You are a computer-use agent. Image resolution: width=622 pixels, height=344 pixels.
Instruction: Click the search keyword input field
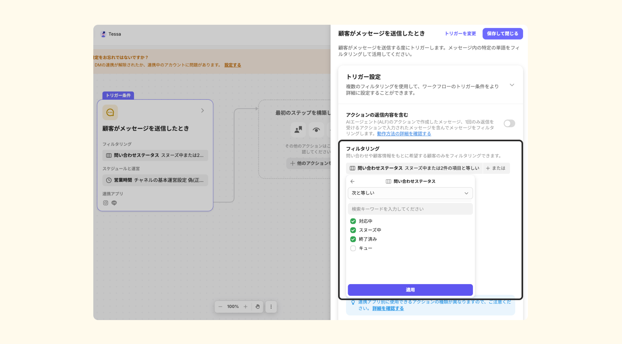(x=410, y=209)
